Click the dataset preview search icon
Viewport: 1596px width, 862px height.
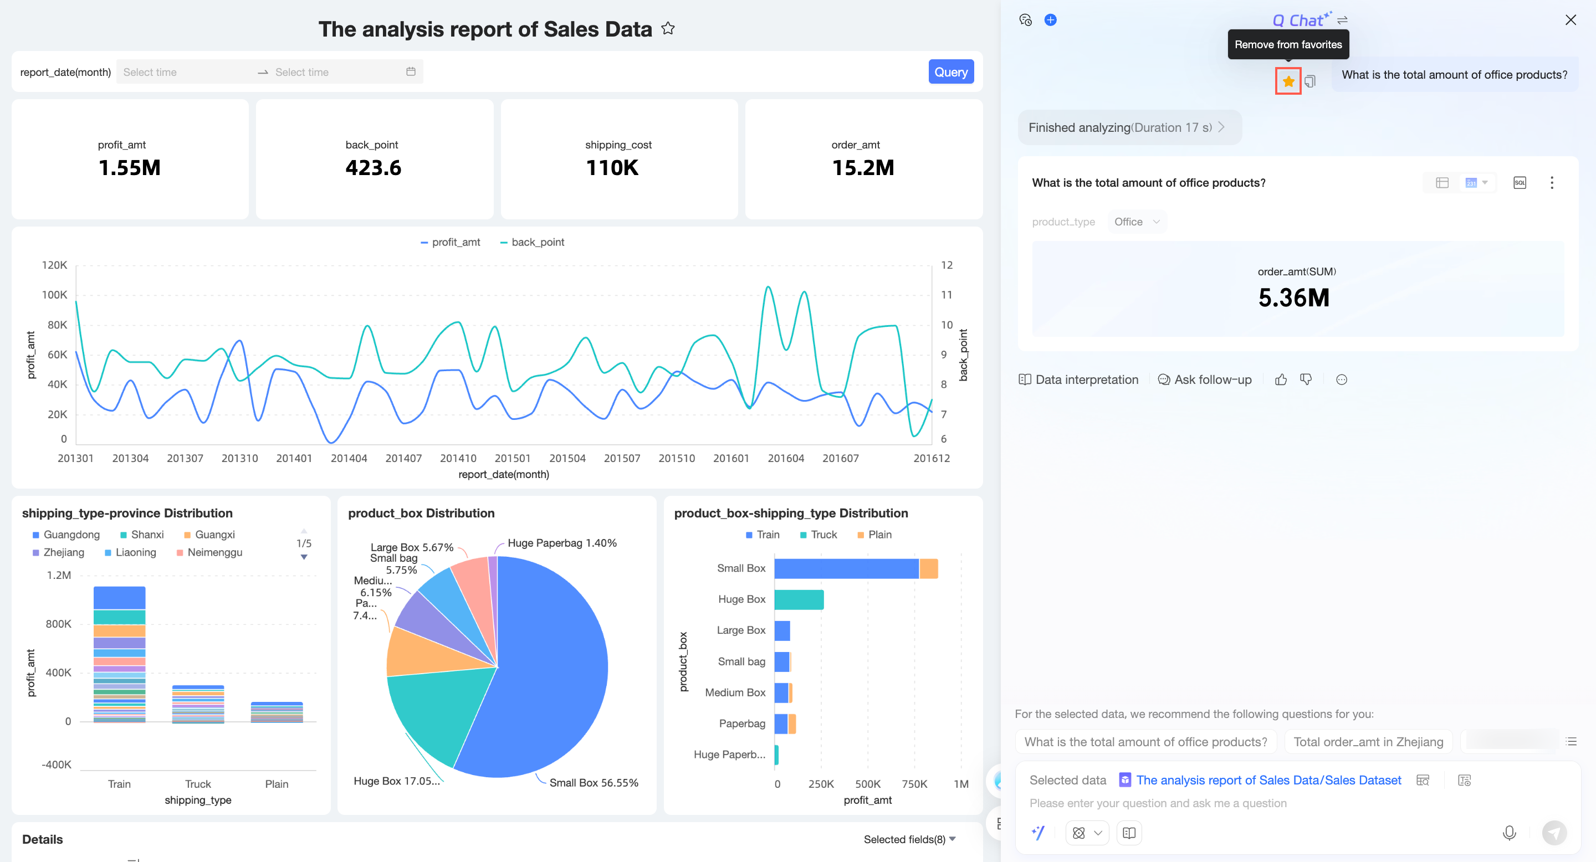pyautogui.click(x=1423, y=780)
